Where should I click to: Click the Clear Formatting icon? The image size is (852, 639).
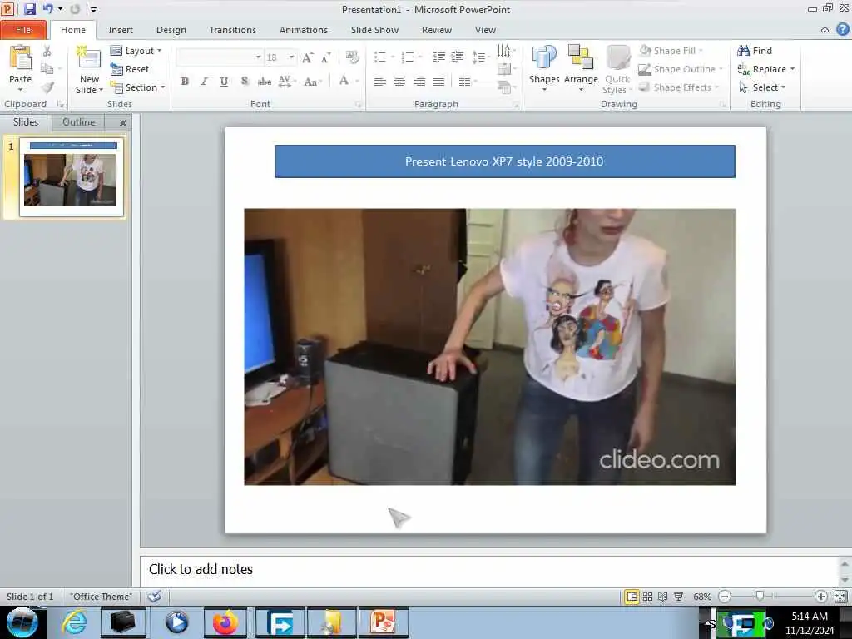352,57
